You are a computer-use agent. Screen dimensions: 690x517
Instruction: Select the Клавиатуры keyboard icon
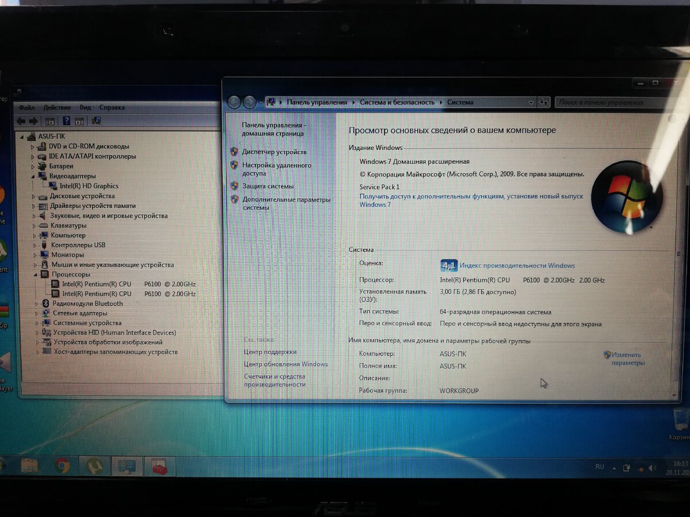(44, 226)
